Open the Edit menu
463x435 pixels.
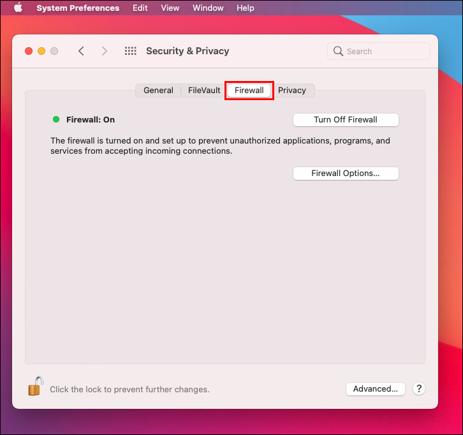(140, 8)
